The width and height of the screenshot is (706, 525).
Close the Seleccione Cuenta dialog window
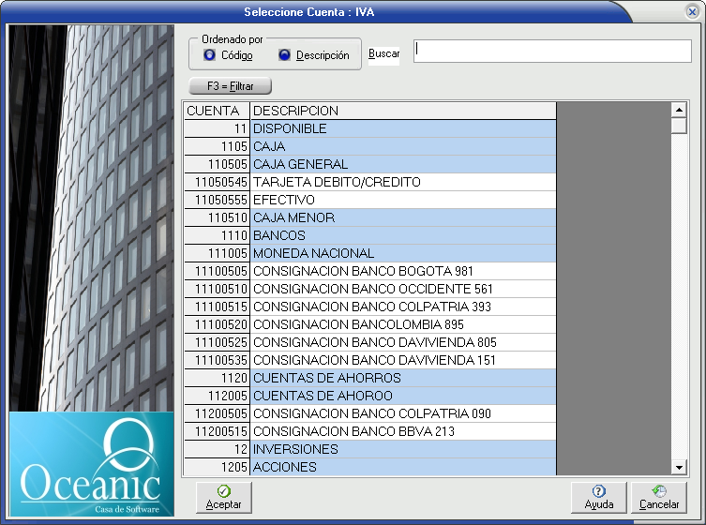tap(691, 12)
